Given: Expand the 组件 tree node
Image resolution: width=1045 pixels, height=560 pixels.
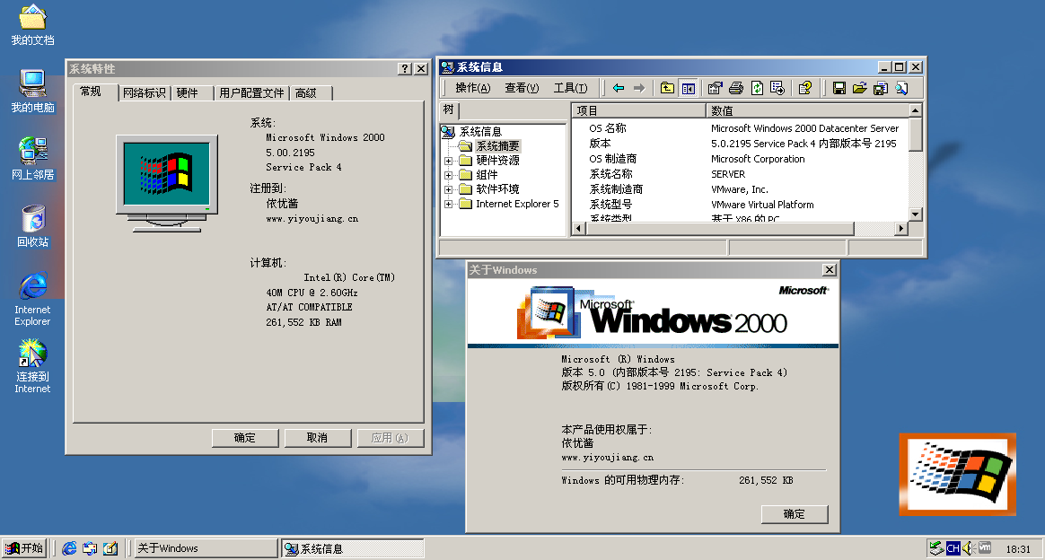Looking at the screenshot, I should pyautogui.click(x=449, y=175).
